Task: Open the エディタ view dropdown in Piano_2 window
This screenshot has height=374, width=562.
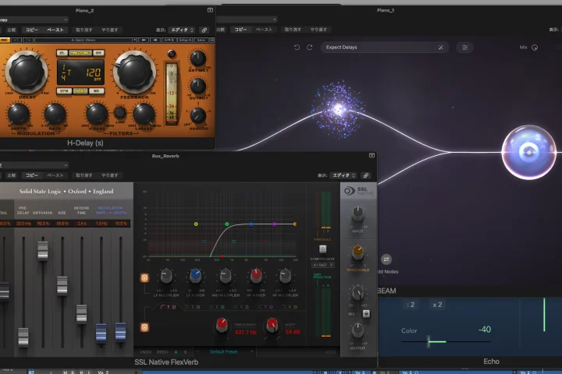Action: (x=182, y=30)
